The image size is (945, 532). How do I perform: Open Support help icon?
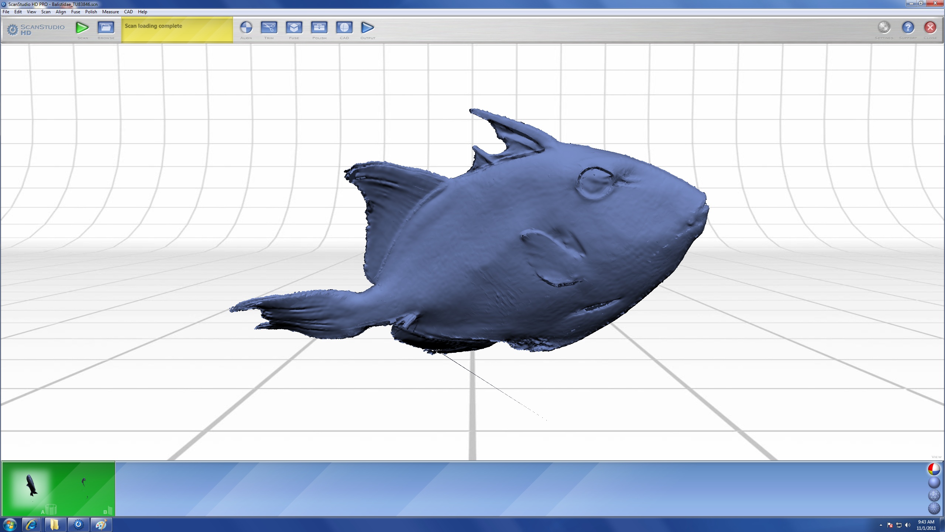pyautogui.click(x=908, y=28)
